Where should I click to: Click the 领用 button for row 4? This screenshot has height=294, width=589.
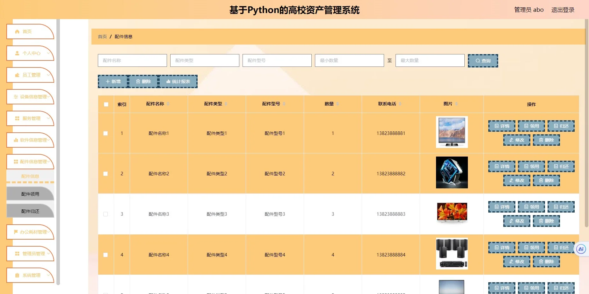(531, 247)
